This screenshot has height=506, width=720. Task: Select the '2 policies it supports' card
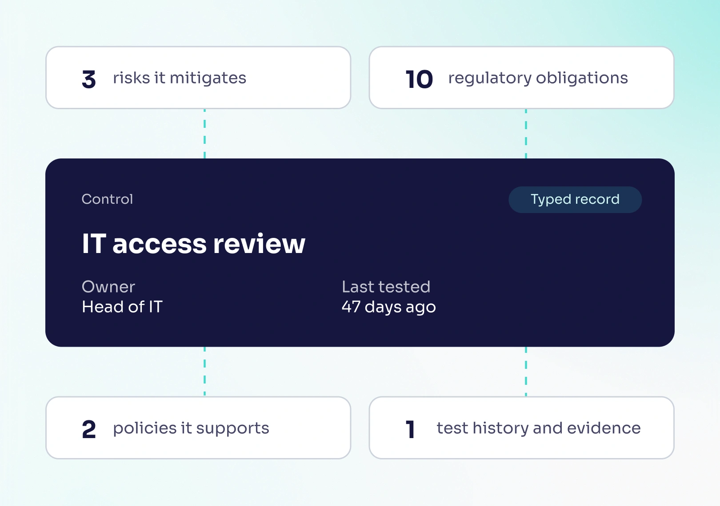tap(198, 428)
